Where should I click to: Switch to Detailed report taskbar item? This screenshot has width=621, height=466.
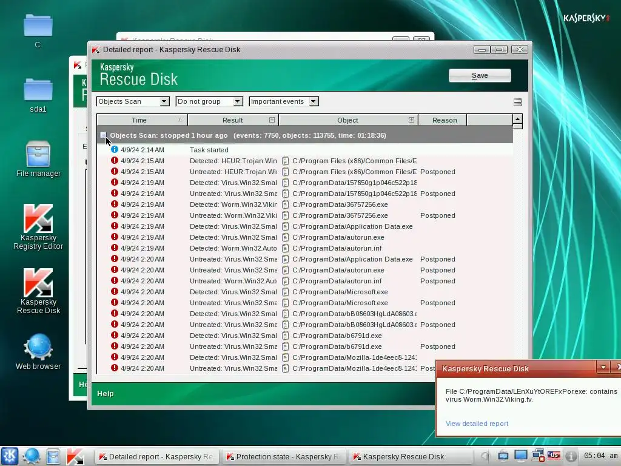(x=157, y=456)
